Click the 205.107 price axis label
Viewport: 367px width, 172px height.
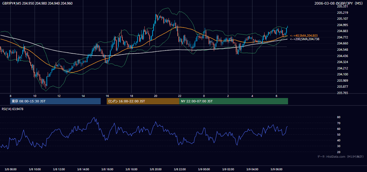pyautogui.click(x=343, y=19)
